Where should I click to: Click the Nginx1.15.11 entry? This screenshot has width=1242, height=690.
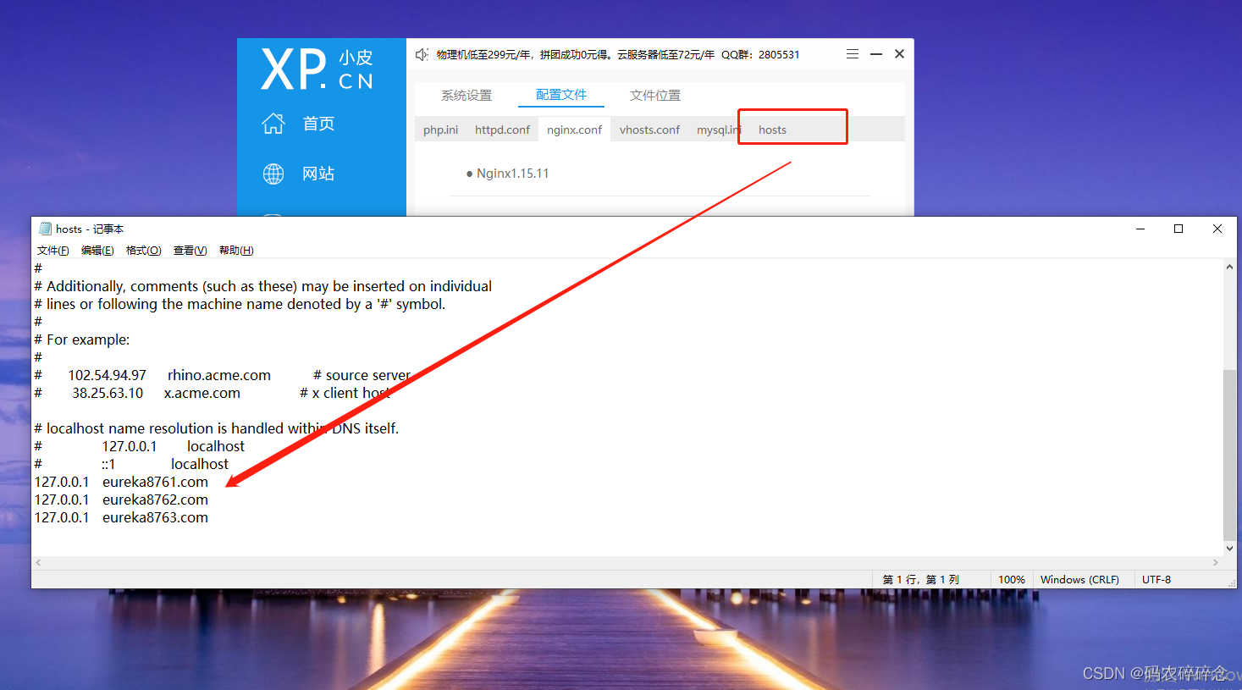point(512,174)
